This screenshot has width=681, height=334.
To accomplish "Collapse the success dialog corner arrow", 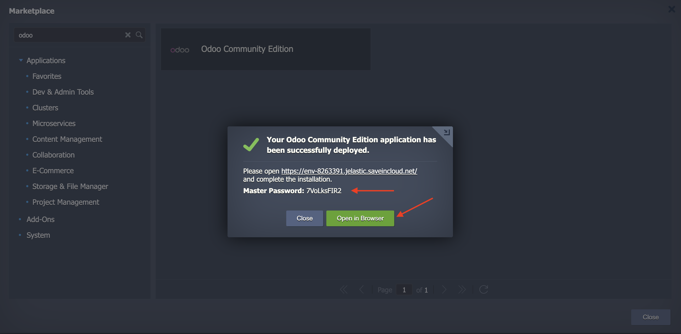I will 446,132.
